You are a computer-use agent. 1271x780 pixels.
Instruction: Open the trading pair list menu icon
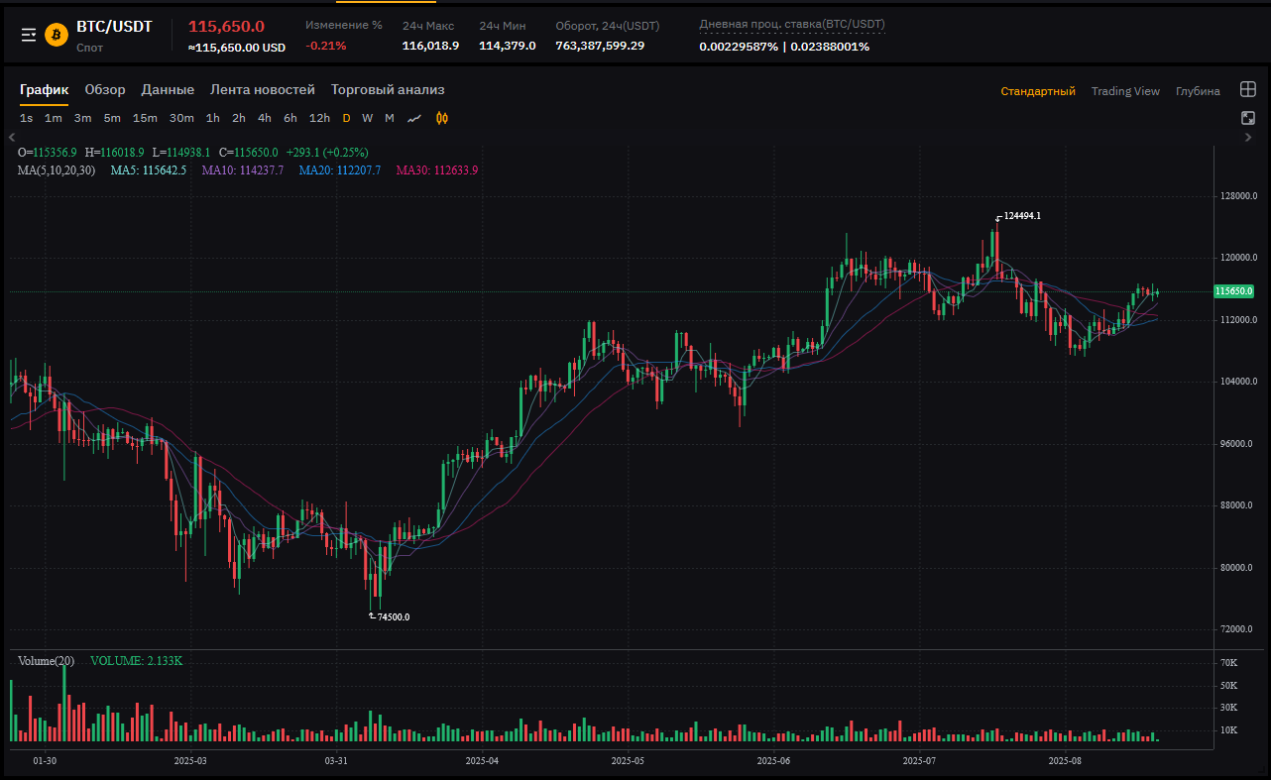tap(29, 35)
